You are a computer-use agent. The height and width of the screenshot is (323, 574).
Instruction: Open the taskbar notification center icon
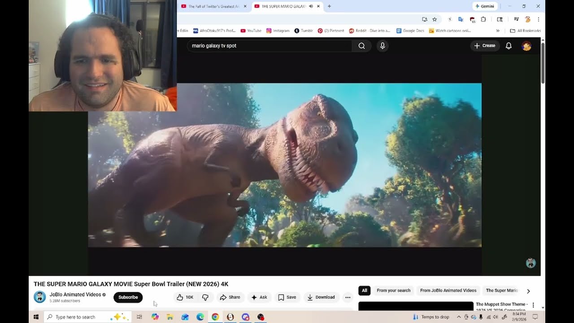(x=535, y=317)
